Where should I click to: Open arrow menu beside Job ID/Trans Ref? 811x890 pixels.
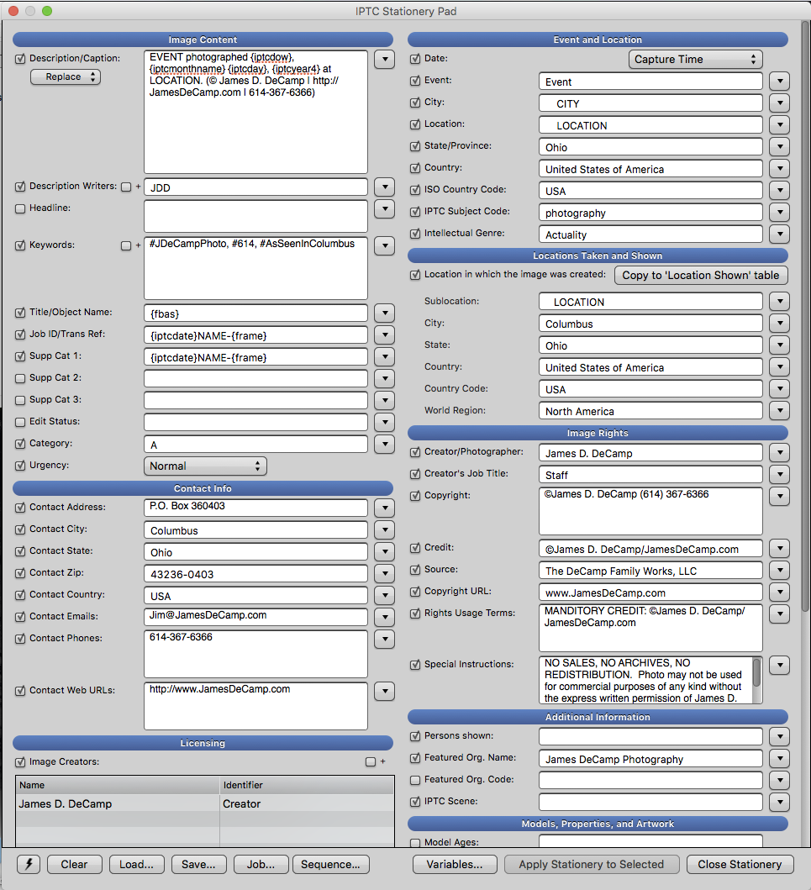384,334
